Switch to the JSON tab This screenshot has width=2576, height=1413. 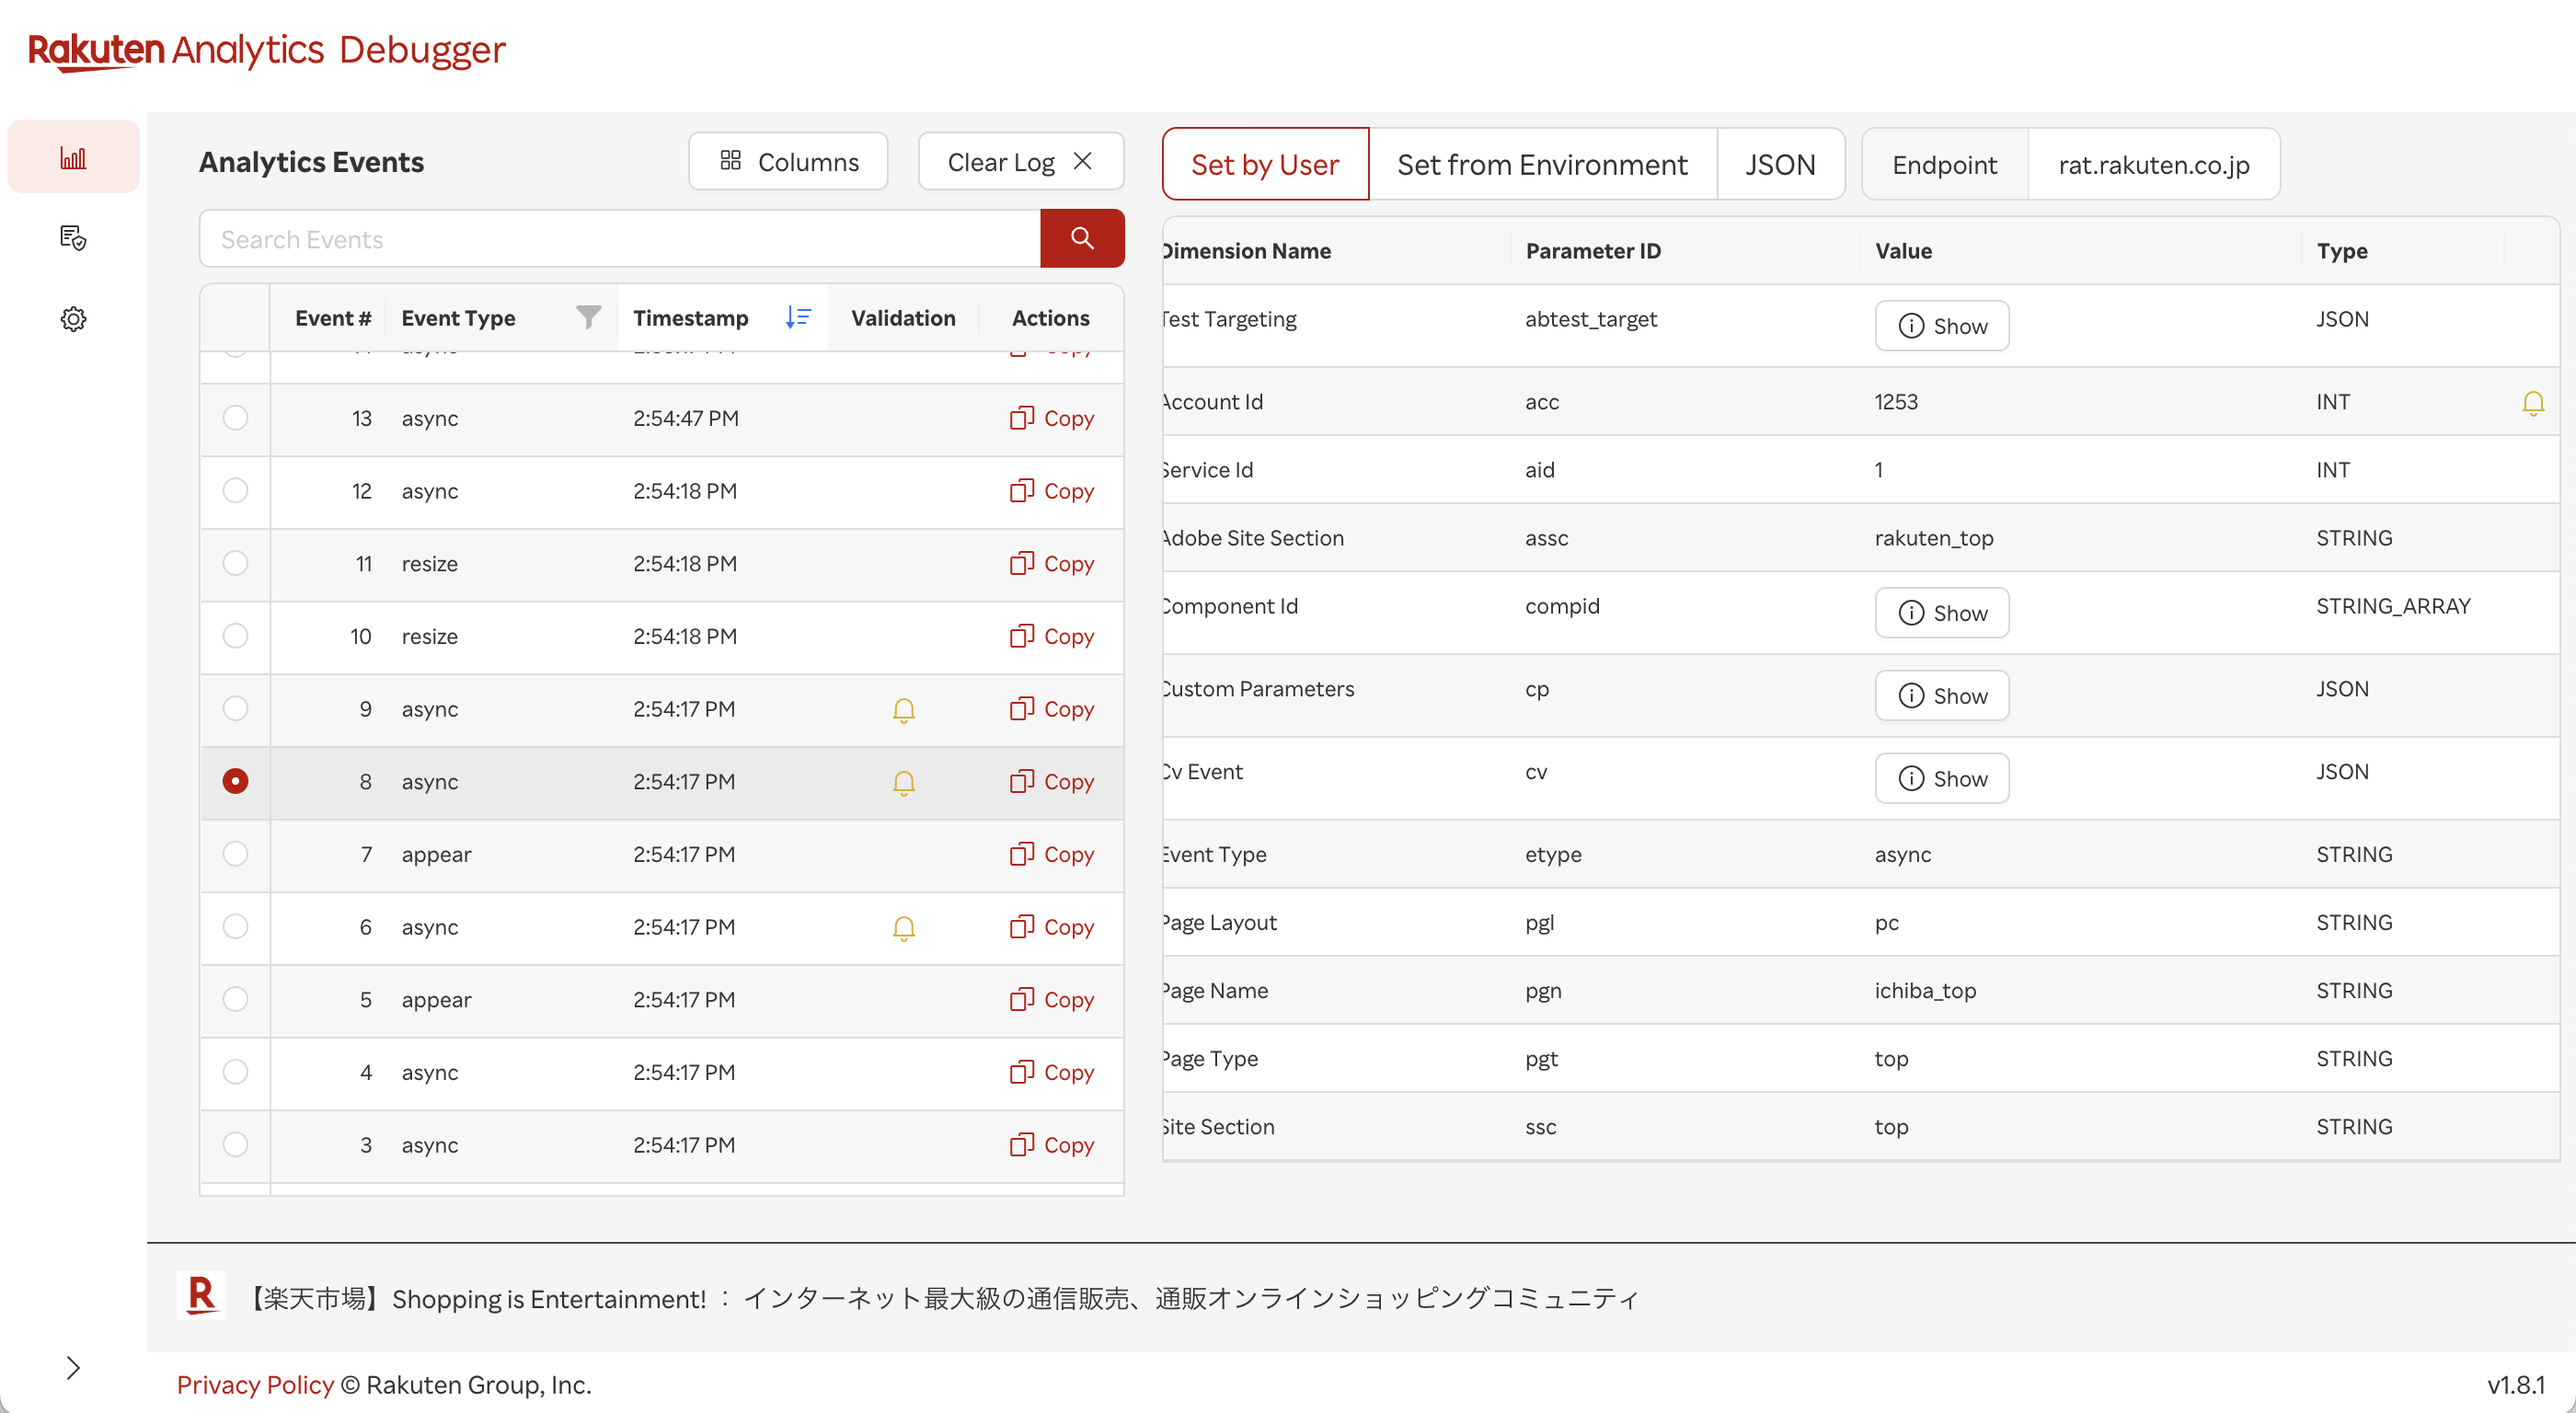(x=1780, y=164)
